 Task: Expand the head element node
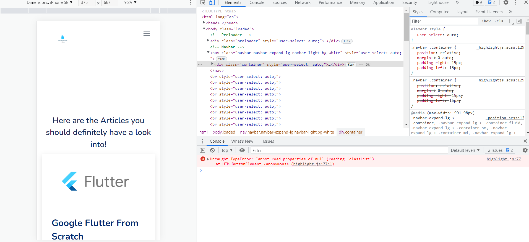(204, 23)
